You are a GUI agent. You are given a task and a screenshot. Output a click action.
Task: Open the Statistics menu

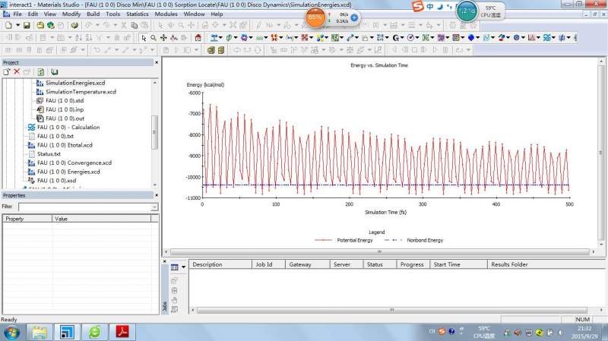pyautogui.click(x=137, y=14)
